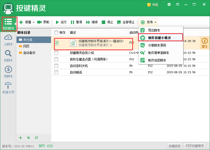Open the 卖脚本 sell scripts panel

click(8, 72)
